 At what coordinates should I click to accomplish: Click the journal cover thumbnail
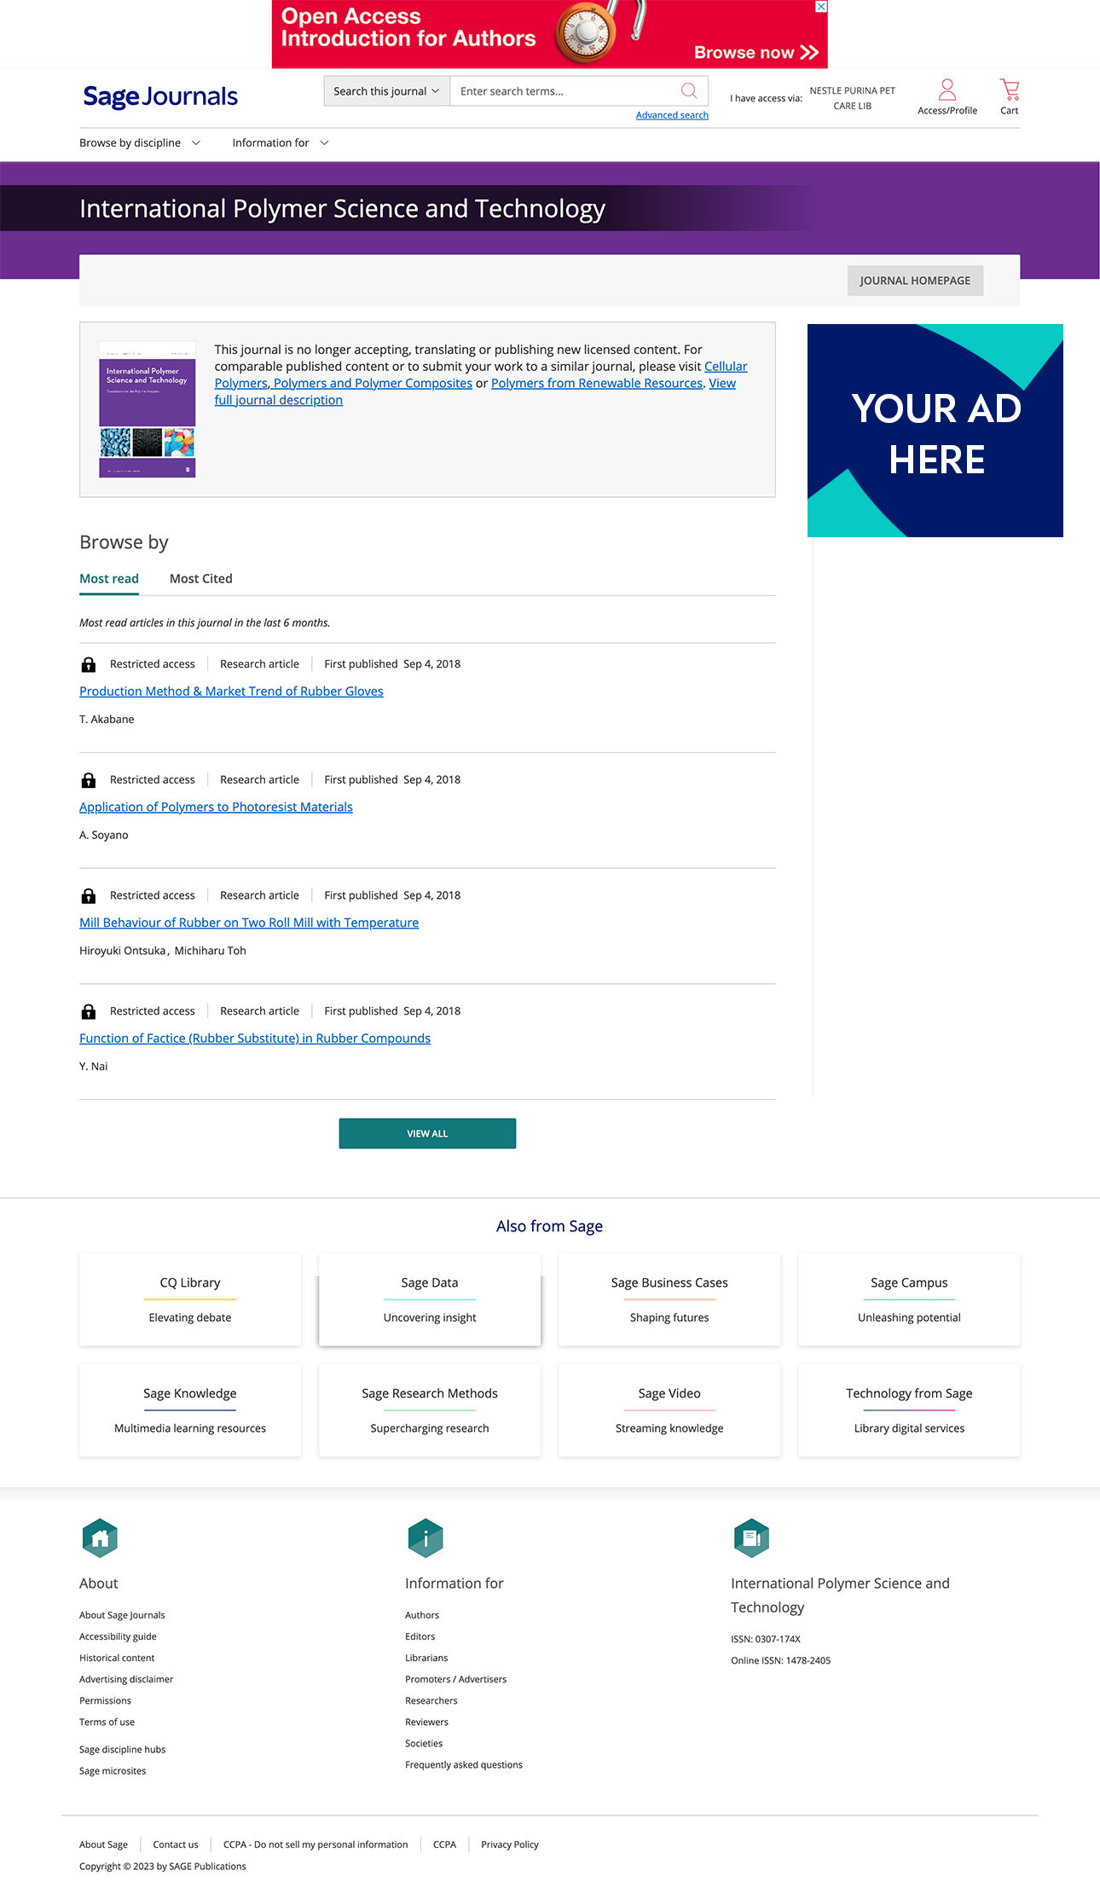pos(148,409)
